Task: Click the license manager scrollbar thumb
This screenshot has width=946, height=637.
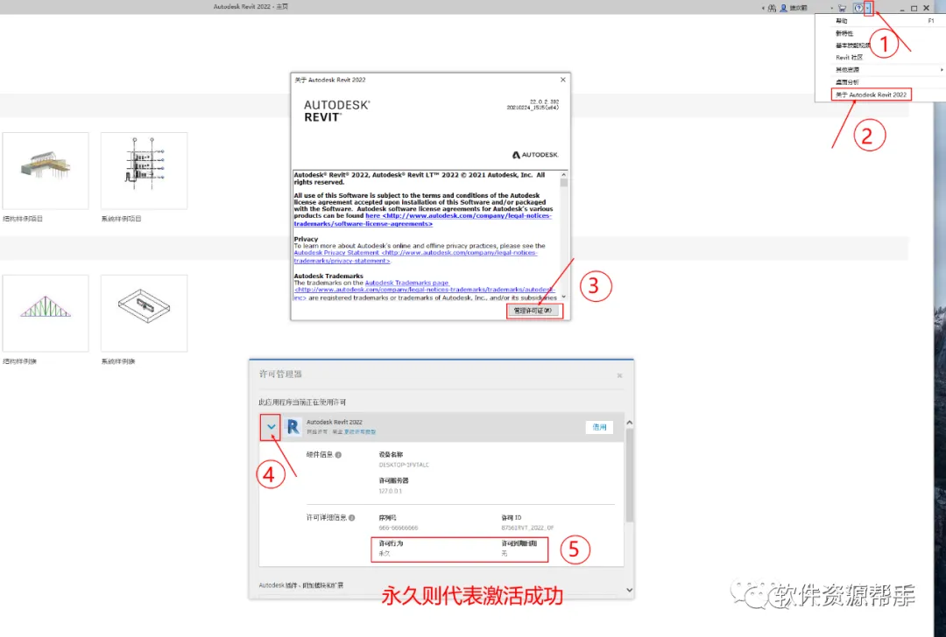Action: tap(629, 475)
